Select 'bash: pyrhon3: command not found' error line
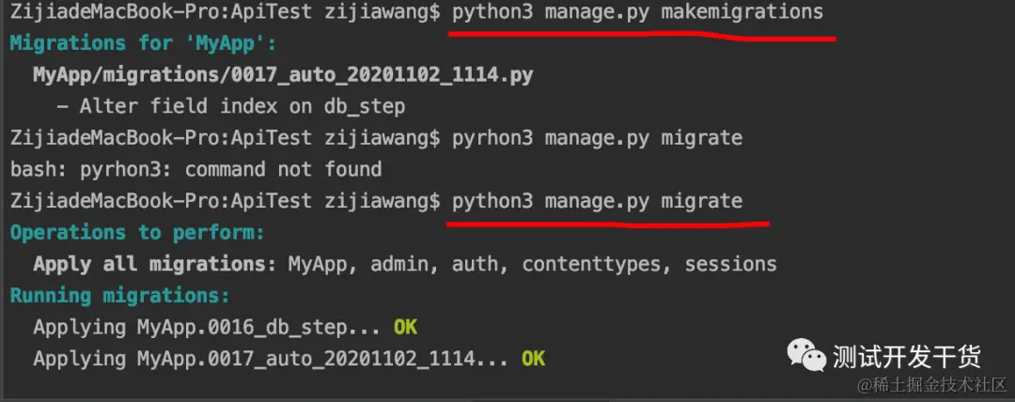Viewport: 1015px width, 402px height. point(195,170)
